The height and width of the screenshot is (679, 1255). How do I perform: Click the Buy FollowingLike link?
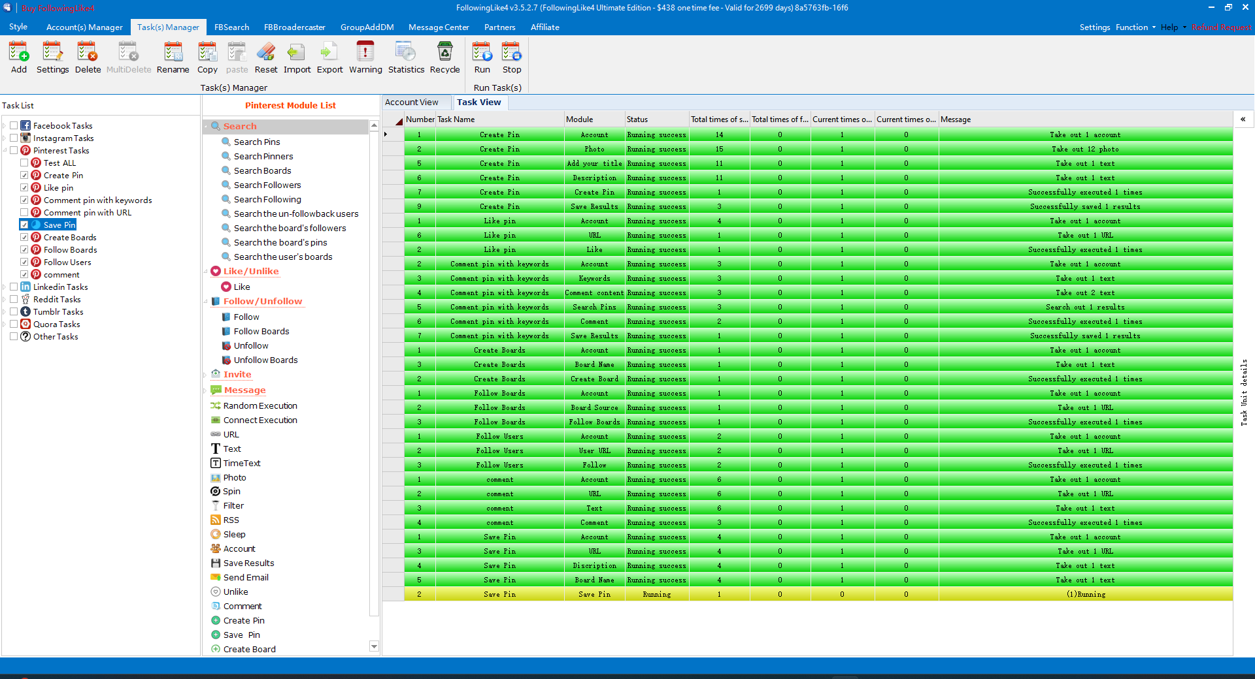pyautogui.click(x=58, y=8)
